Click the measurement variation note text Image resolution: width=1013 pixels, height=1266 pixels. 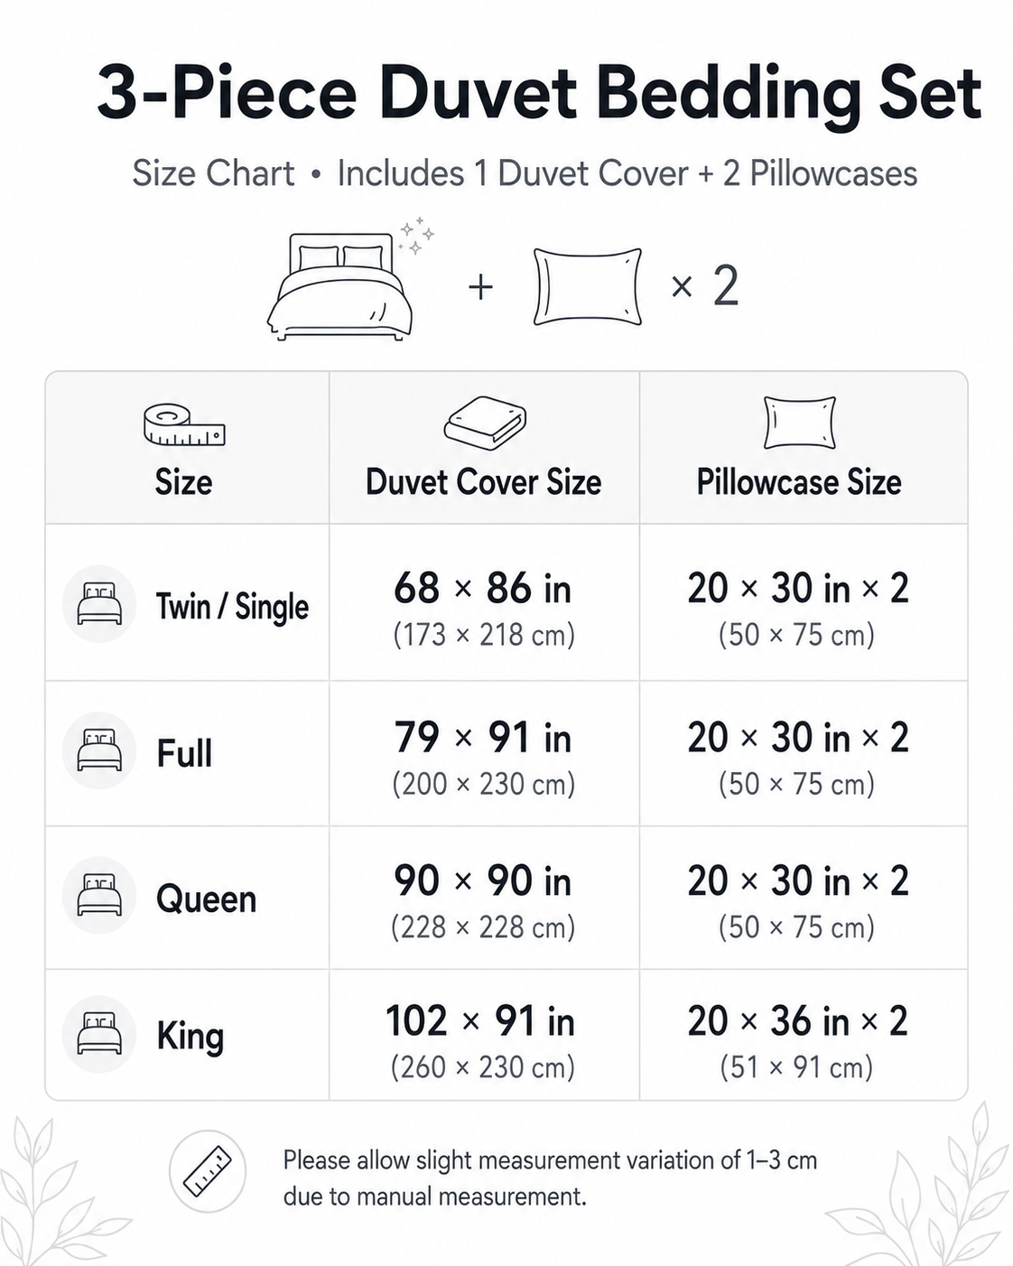550,1178
